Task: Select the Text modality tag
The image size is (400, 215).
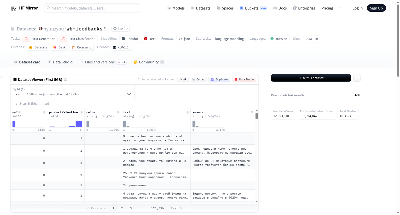Action: (150, 39)
